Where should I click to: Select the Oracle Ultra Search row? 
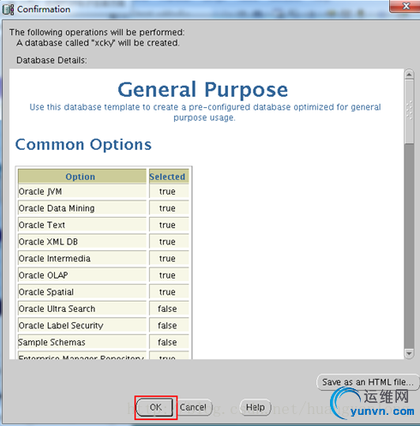pyautogui.click(x=104, y=309)
